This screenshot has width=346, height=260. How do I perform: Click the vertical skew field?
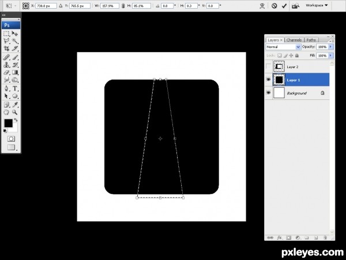point(213,6)
